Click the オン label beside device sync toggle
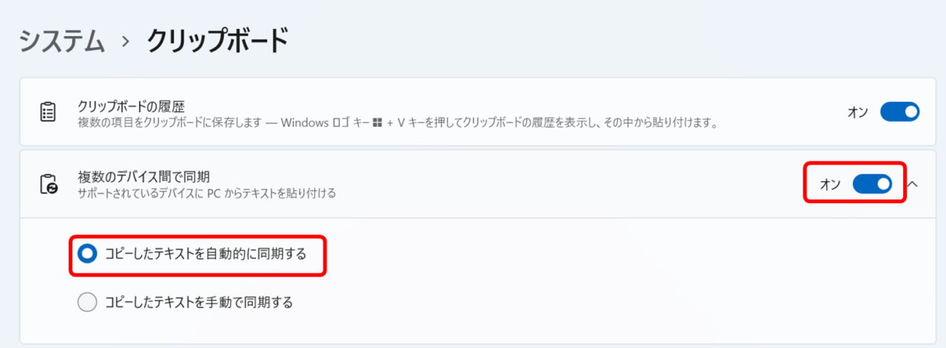946x348 pixels. (x=831, y=184)
